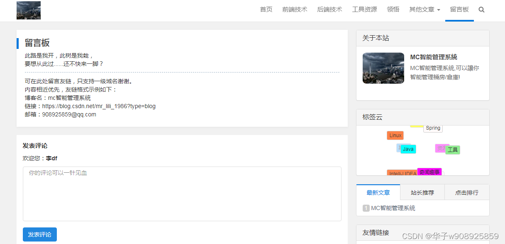This screenshot has height=244, width=505.
Task: Submit with the 发表评论 button
Action: click(40, 234)
